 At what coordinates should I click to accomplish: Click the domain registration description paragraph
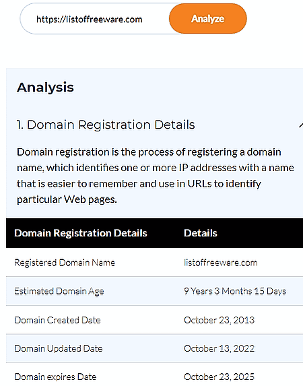156,176
